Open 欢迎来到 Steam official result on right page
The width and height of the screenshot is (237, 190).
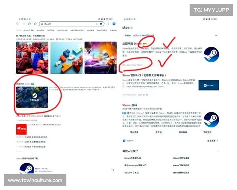[x=132, y=44]
